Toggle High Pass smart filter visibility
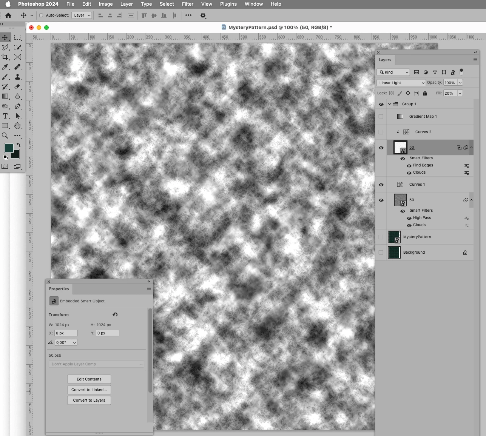The height and width of the screenshot is (436, 486). coord(409,218)
